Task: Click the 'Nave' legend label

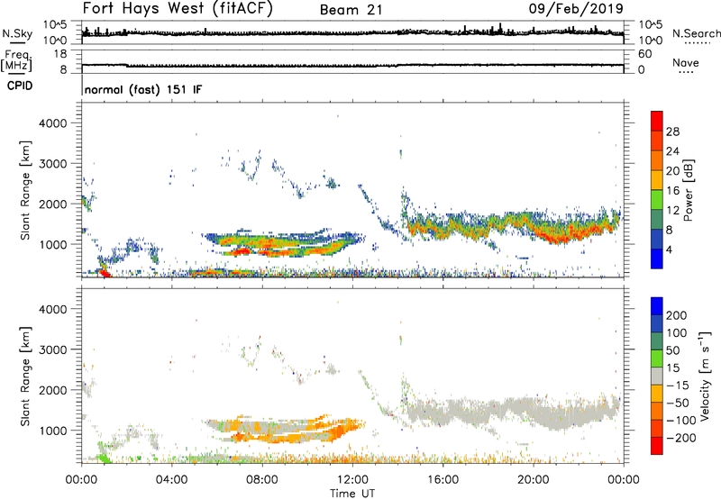Action: pyautogui.click(x=686, y=63)
